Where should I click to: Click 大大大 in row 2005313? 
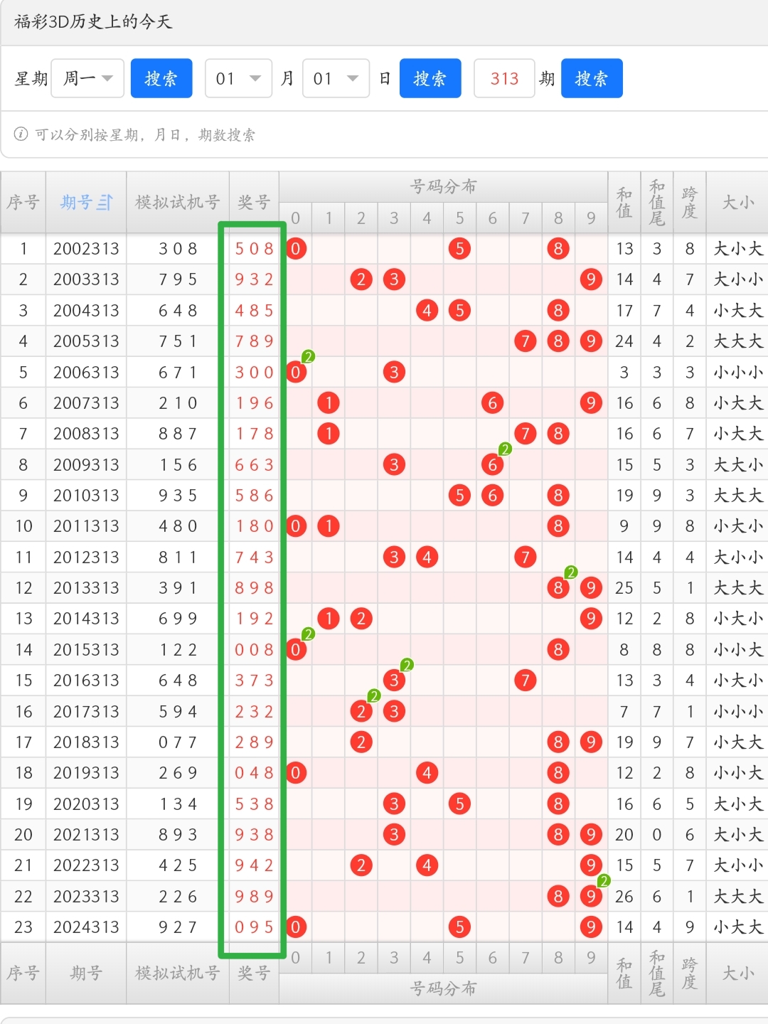pos(737,341)
